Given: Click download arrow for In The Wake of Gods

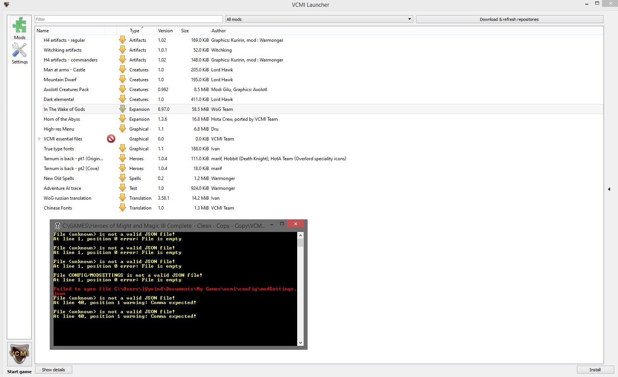Looking at the screenshot, I should point(123,109).
